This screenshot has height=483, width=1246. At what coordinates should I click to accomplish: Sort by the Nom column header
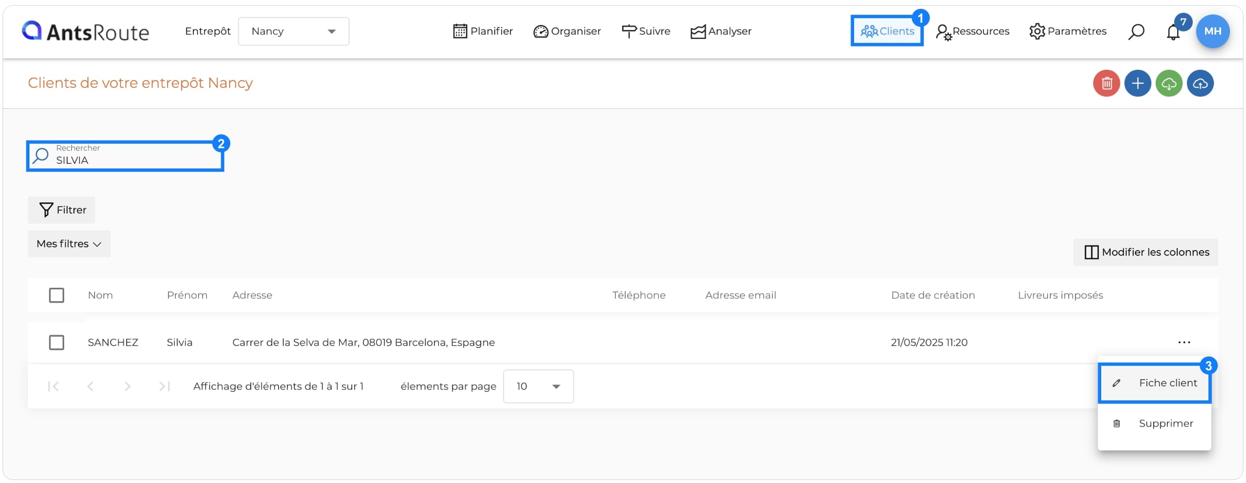coord(100,295)
